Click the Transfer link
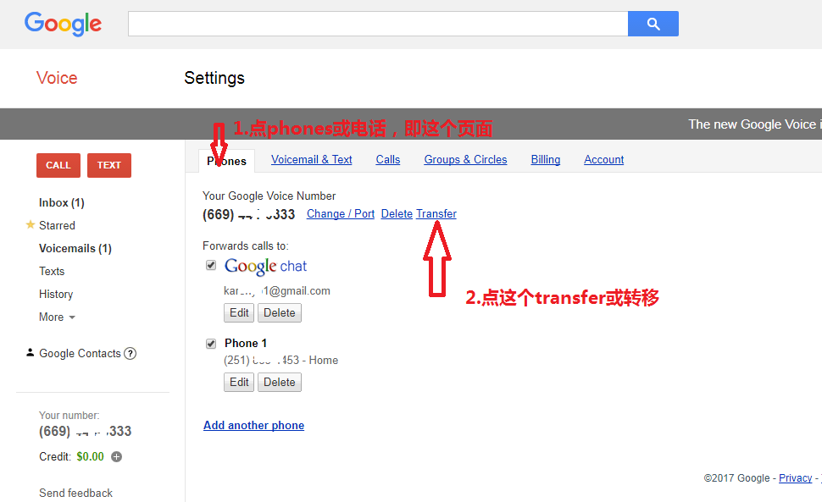The width and height of the screenshot is (822, 502). (436, 213)
